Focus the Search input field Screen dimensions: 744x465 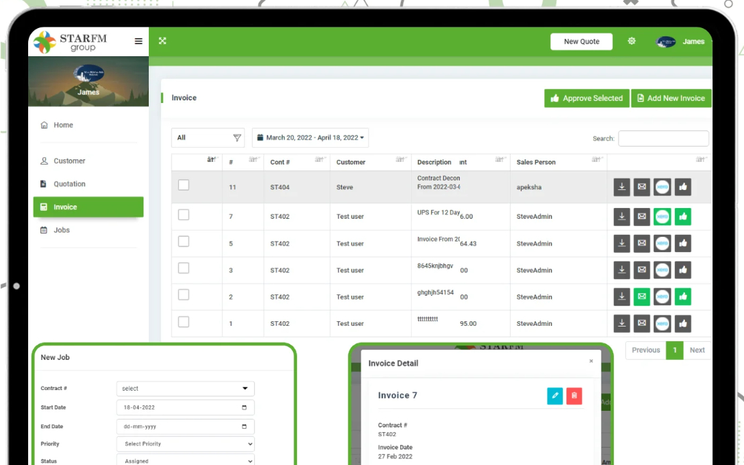click(x=664, y=138)
